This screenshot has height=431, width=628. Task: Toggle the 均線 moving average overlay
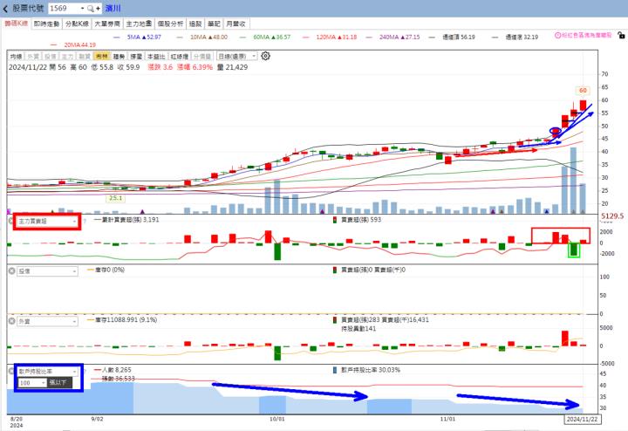[15, 55]
